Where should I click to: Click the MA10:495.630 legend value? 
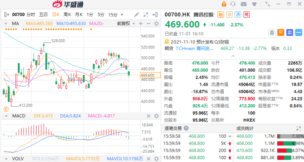click(71, 23)
